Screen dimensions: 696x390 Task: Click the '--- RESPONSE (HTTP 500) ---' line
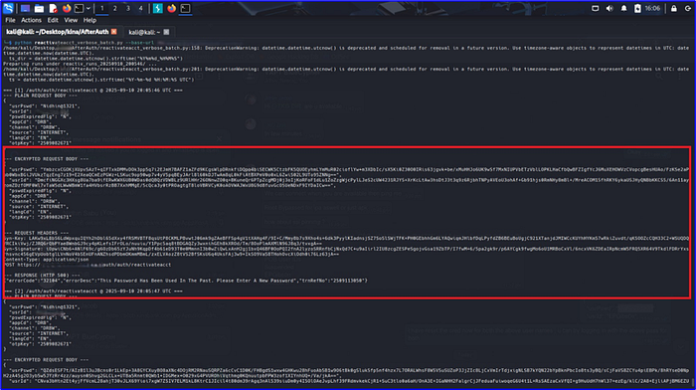(x=42, y=276)
